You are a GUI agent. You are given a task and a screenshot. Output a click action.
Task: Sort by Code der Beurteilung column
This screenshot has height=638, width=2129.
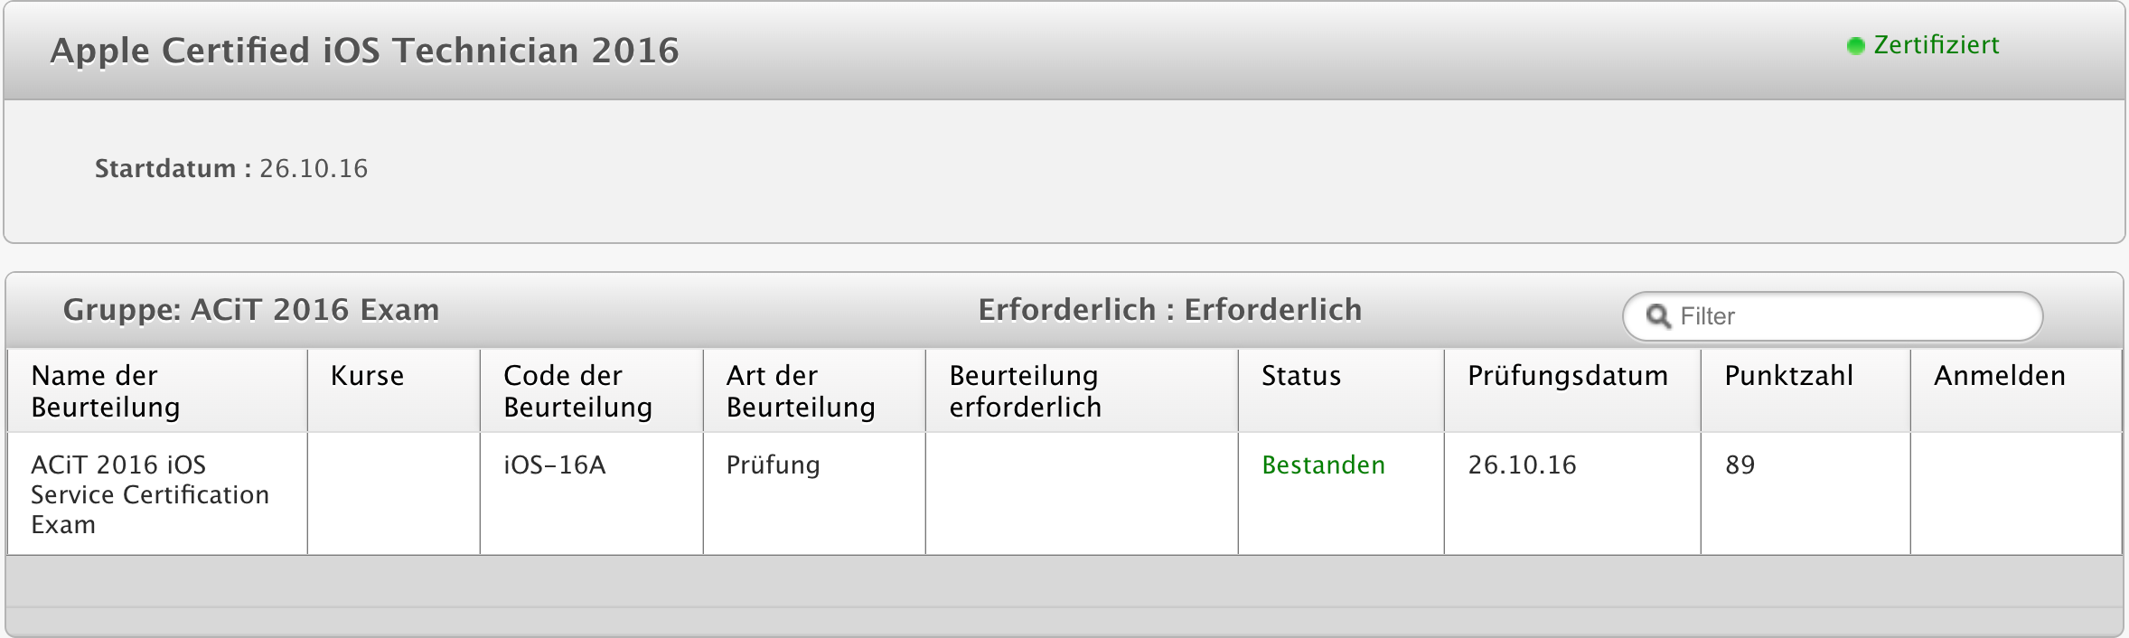tap(577, 391)
